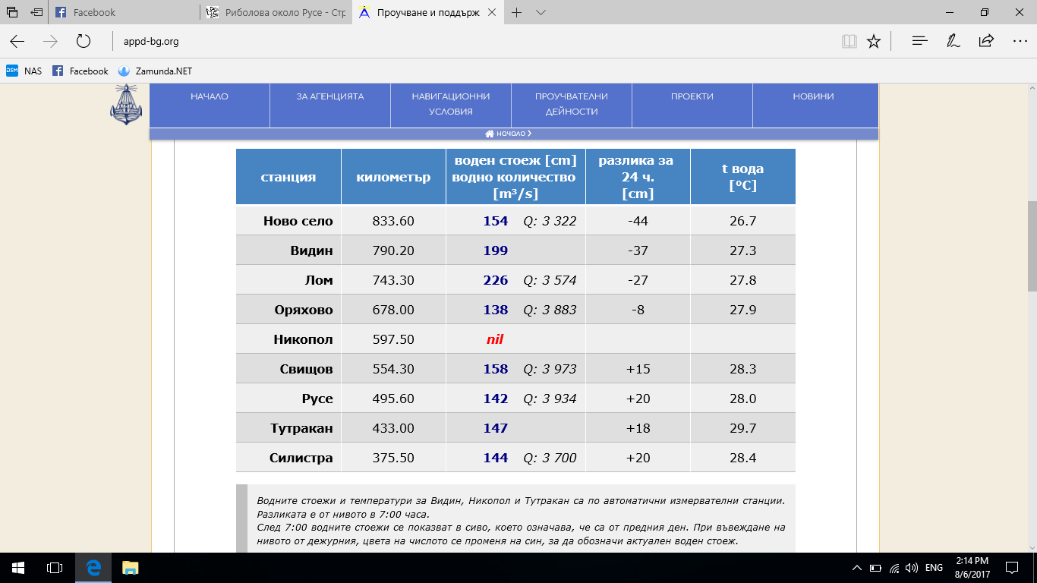Click the agency anchor logo
The width and height of the screenshot is (1037, 583).
click(x=126, y=105)
